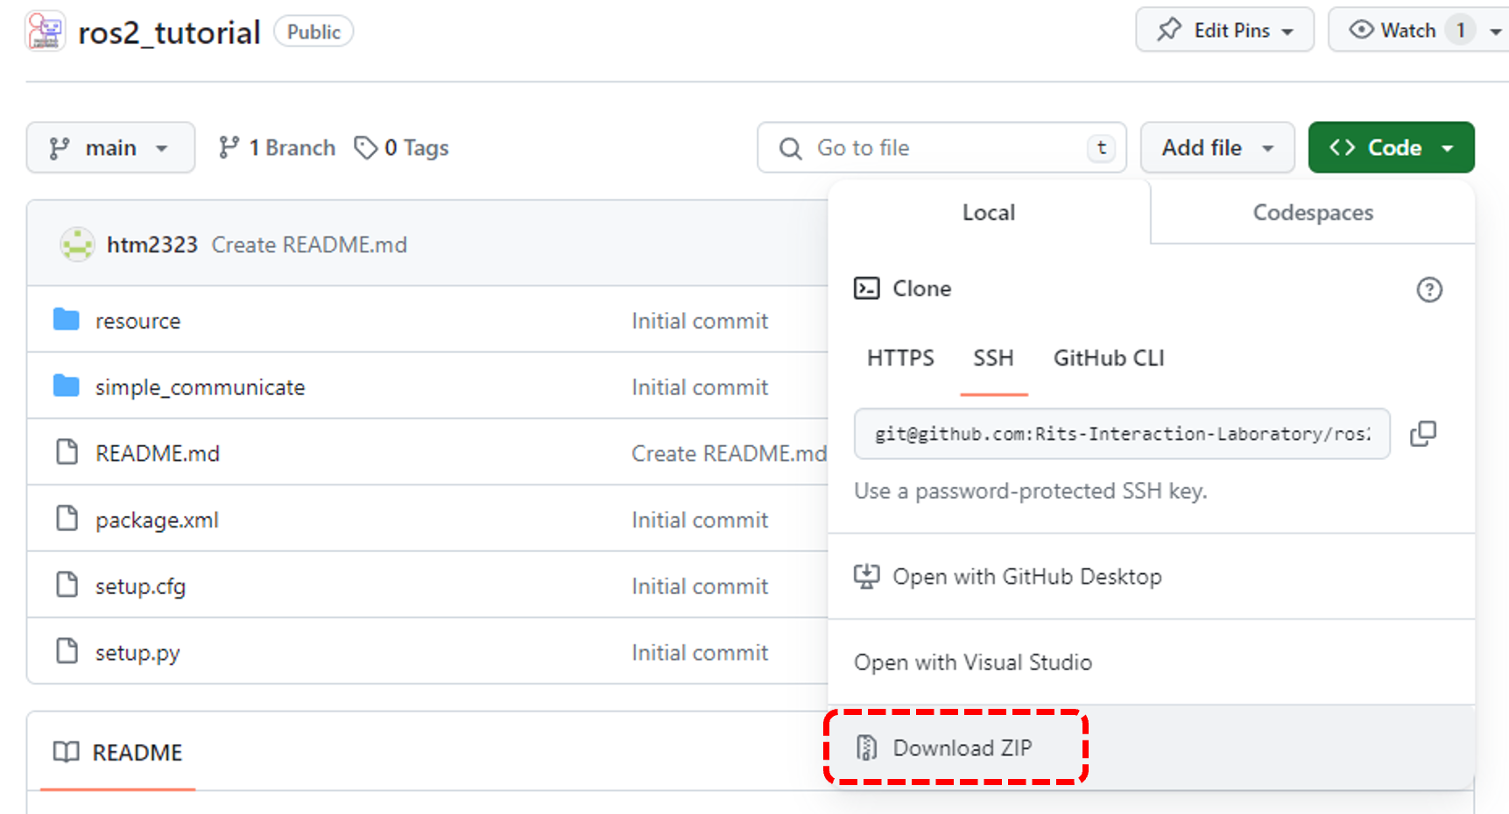Open the Add file dropdown
The image size is (1509, 814).
pyautogui.click(x=1217, y=147)
